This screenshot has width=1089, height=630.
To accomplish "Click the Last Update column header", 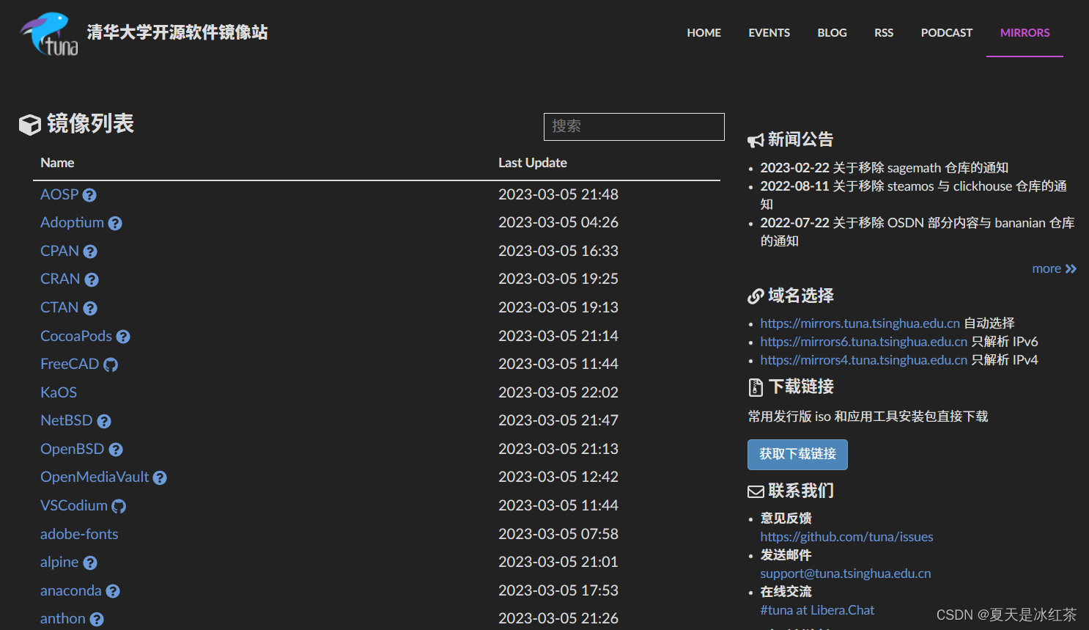I will pyautogui.click(x=532, y=163).
